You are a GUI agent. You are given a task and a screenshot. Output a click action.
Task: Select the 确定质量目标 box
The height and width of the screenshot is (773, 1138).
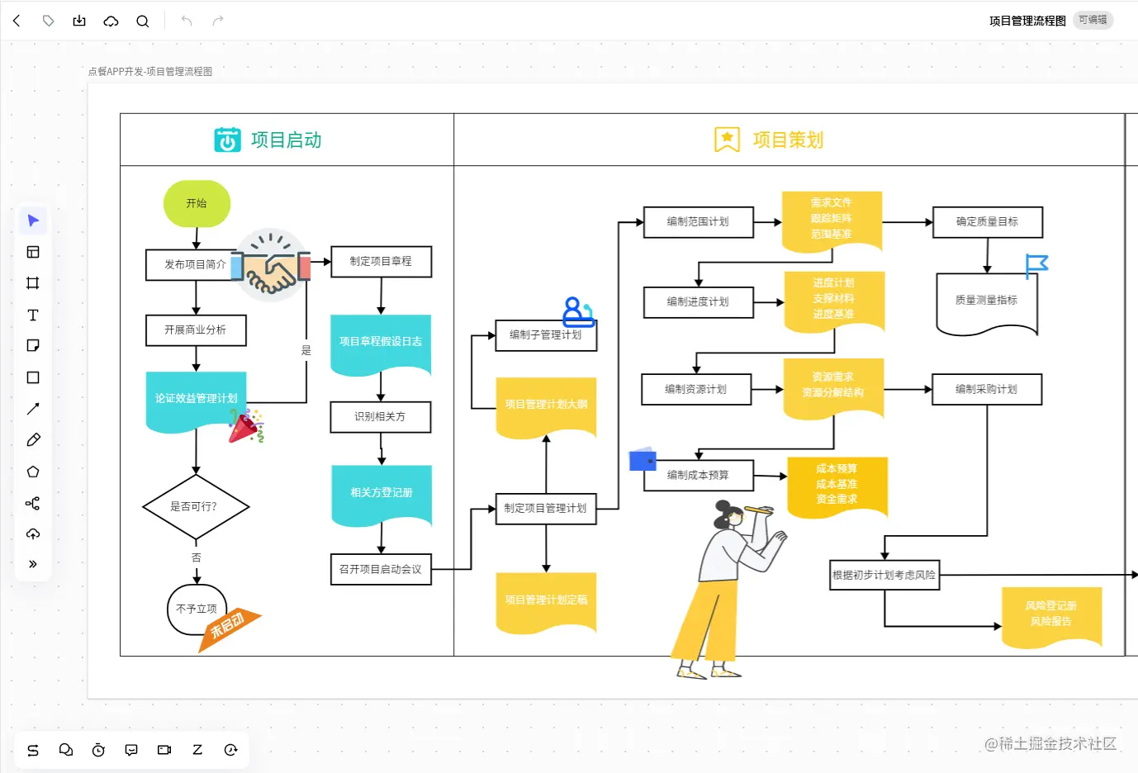[x=988, y=222]
